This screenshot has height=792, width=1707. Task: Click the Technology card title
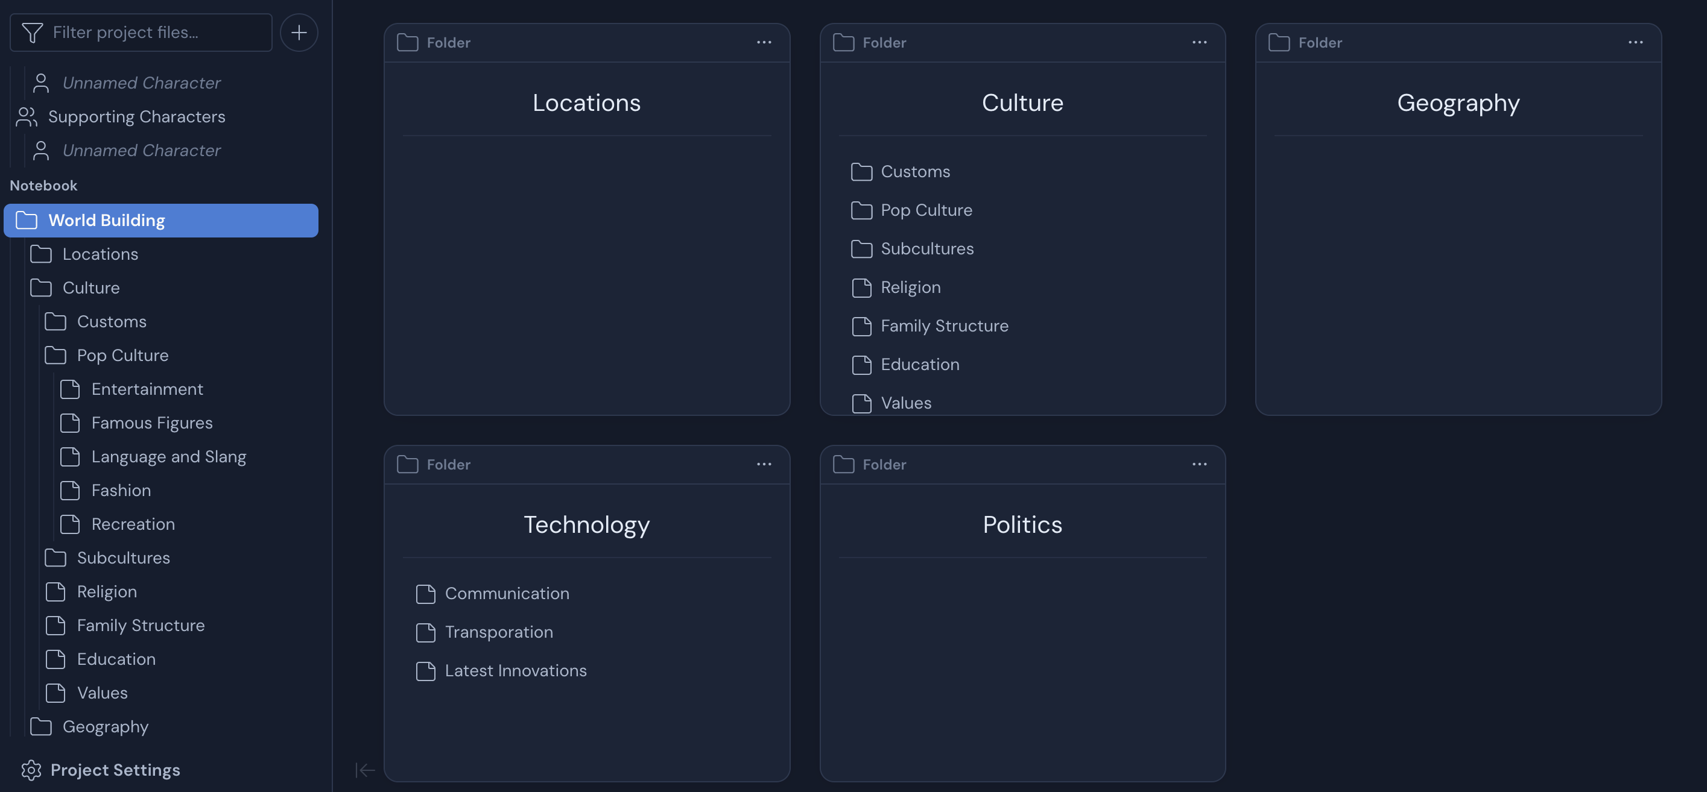586,525
